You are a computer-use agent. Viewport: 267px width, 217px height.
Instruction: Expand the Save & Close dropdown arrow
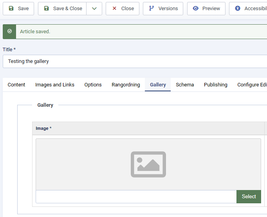(94, 9)
